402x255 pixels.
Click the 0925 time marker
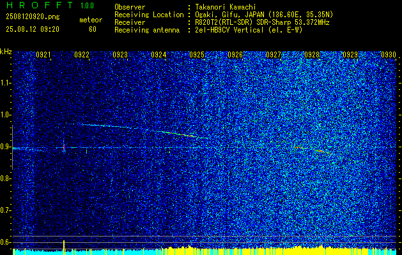[197, 54]
